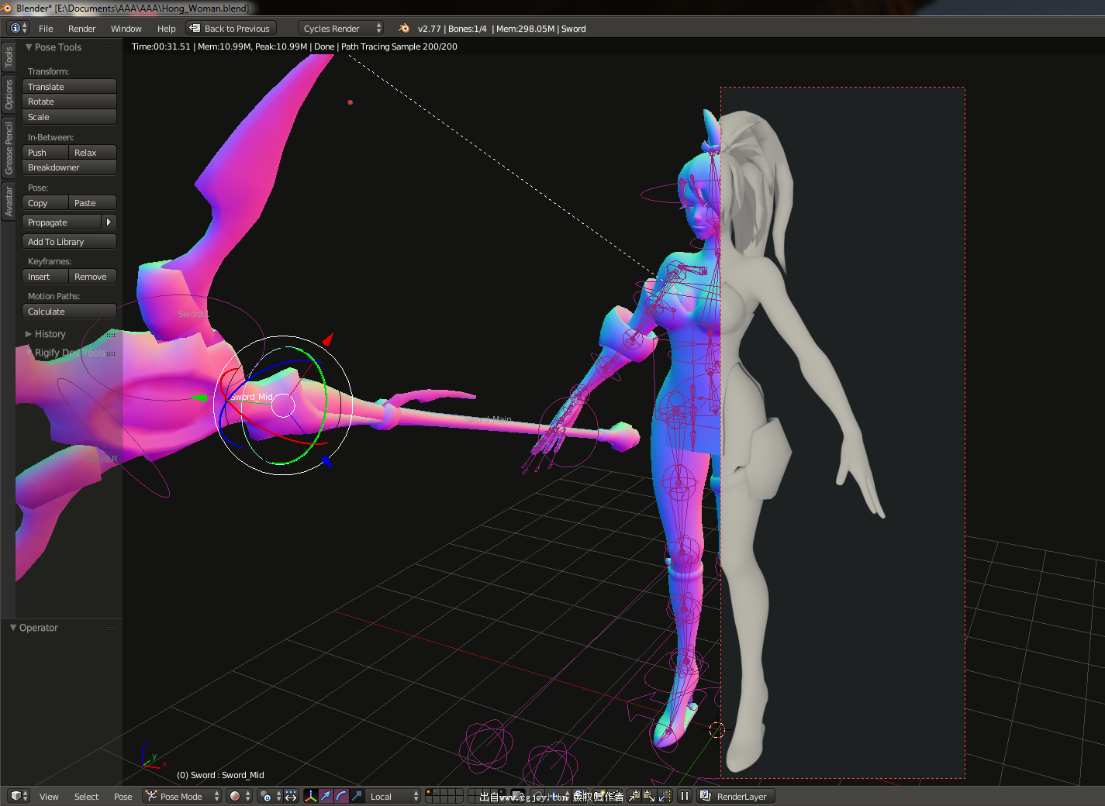Viewport: 1105px width, 806px height.
Task: Switch to the Tools sidebar tab
Action: pos(9,57)
